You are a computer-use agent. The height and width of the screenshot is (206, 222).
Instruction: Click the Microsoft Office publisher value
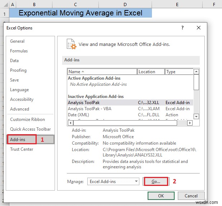pos(118,137)
